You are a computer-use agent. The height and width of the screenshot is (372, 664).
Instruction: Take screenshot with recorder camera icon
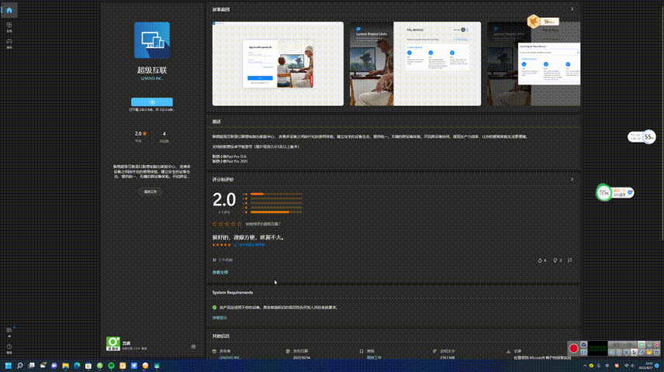click(x=584, y=345)
